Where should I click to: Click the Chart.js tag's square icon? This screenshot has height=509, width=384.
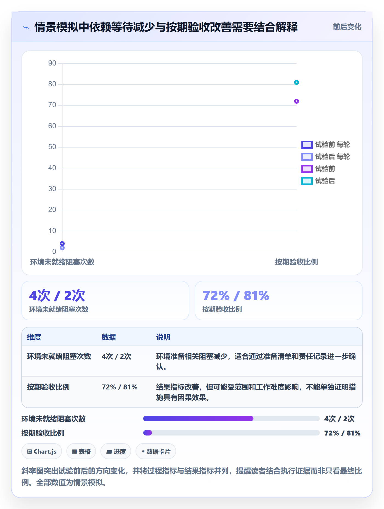tap(30, 452)
